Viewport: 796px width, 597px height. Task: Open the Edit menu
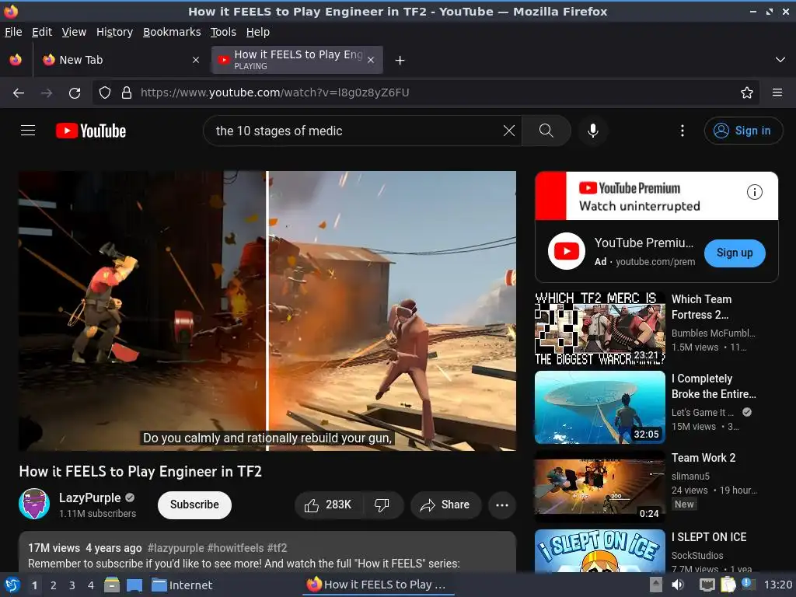tap(42, 32)
